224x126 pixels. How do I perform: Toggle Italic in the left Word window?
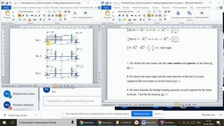pyautogui.click(x=23, y=15)
